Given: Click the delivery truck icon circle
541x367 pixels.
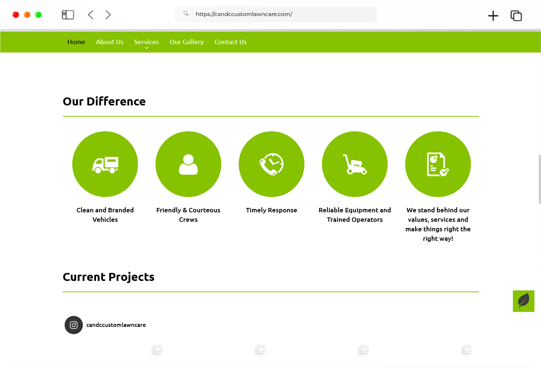Looking at the screenshot, I should point(105,164).
